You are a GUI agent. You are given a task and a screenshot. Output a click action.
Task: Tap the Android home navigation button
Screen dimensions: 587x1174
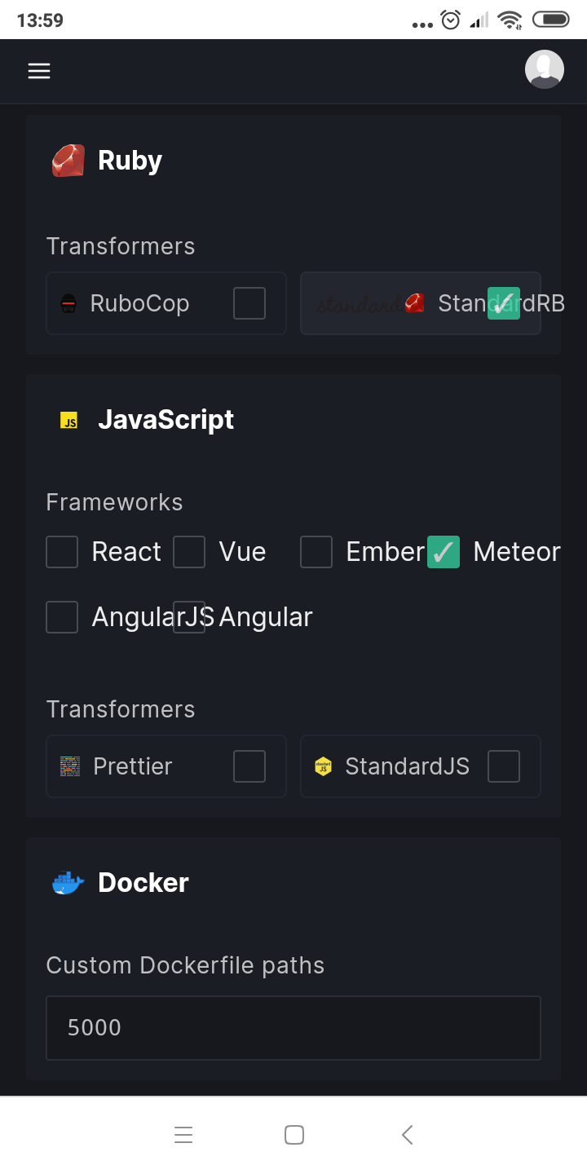294,1135
